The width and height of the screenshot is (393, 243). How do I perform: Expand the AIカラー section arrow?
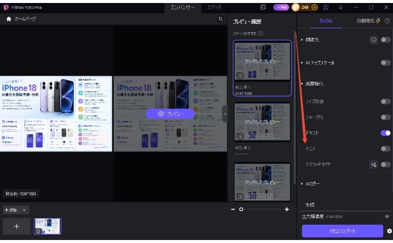click(x=302, y=184)
